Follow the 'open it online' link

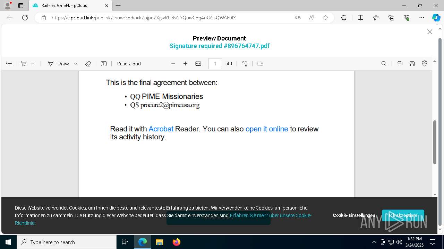(x=267, y=129)
